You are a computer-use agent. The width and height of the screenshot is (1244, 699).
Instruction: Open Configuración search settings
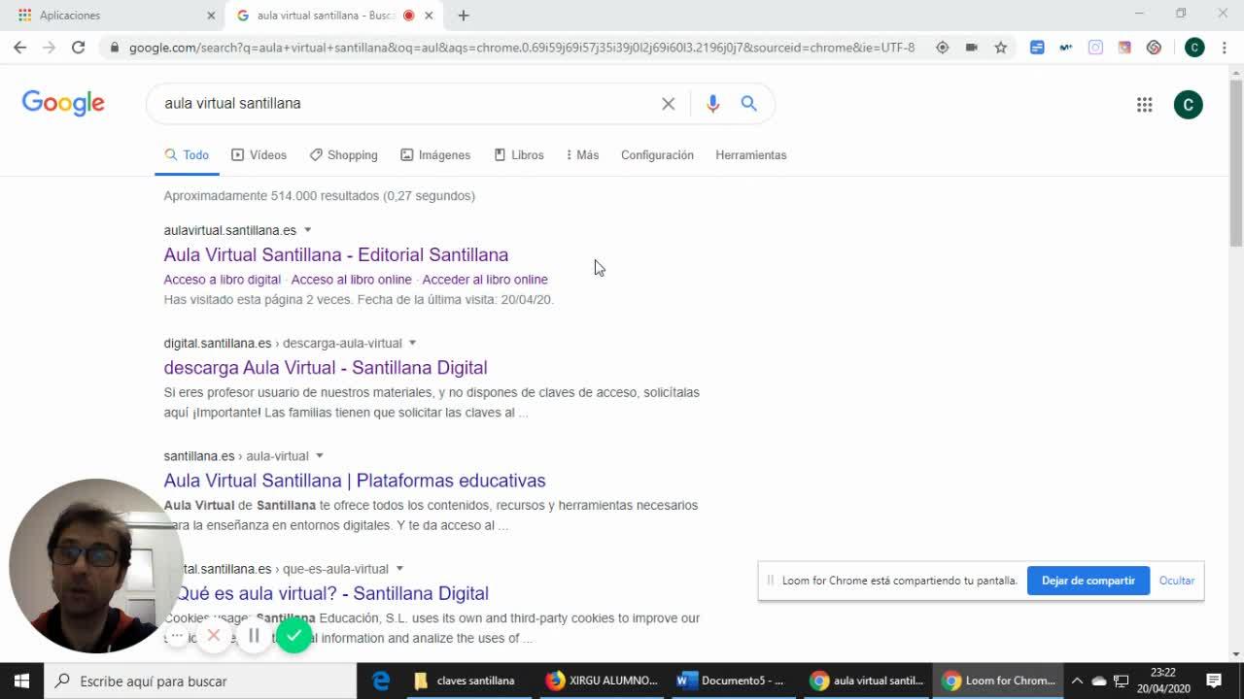click(x=657, y=155)
